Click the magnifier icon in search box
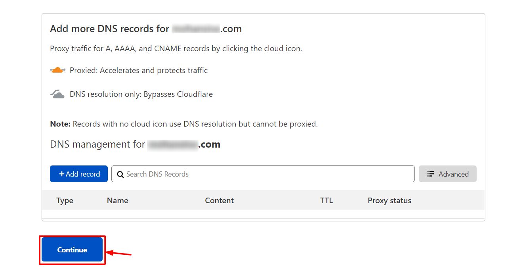Viewport: 523px width, 271px height. [x=120, y=174]
